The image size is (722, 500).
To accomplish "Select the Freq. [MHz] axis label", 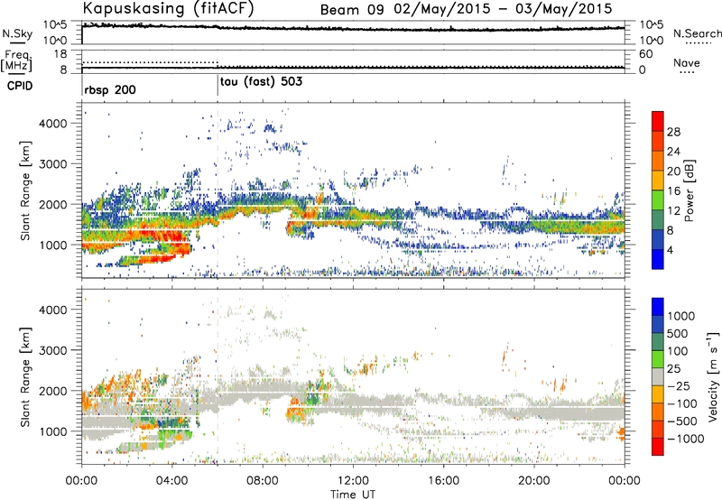I will coord(16,61).
